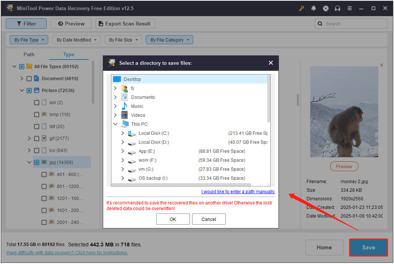Collapse the jpg (14369) tree node
This screenshot has height=264, width=394.
pos(29,162)
